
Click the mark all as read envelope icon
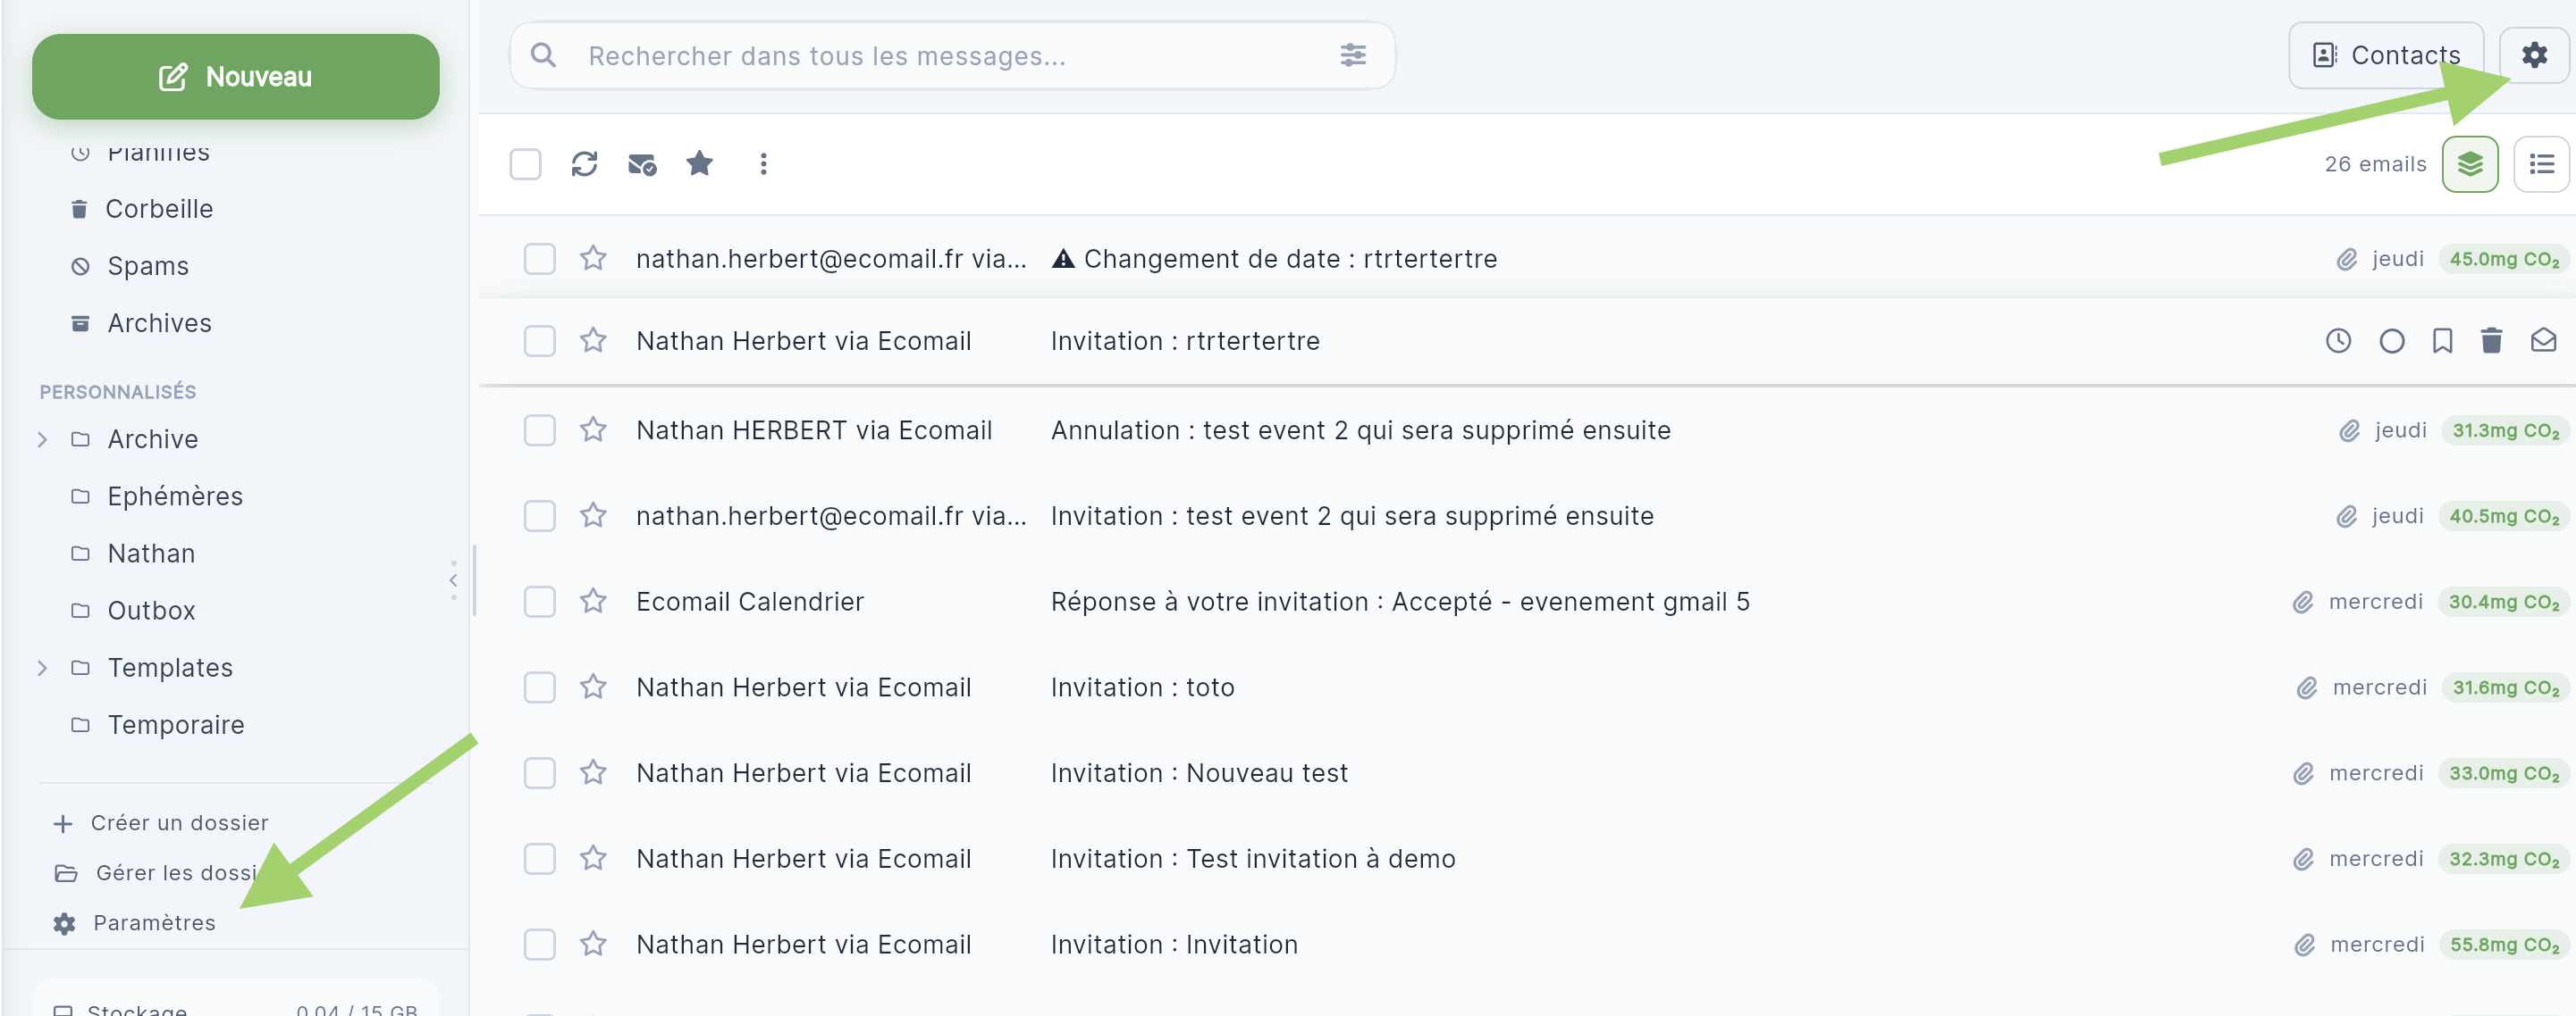641,164
